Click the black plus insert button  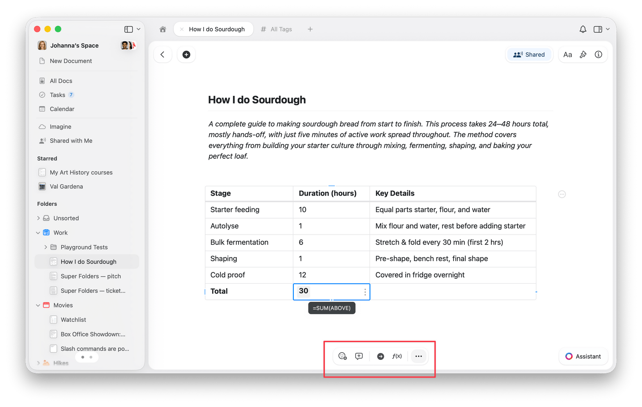point(186,54)
